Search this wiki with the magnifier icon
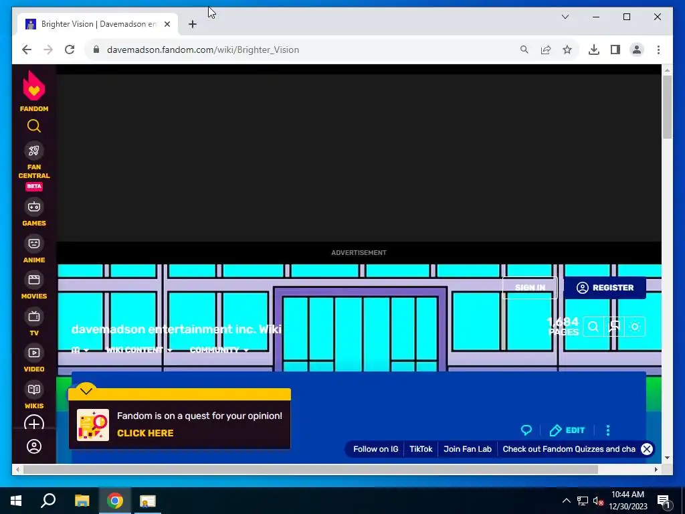 (x=593, y=327)
